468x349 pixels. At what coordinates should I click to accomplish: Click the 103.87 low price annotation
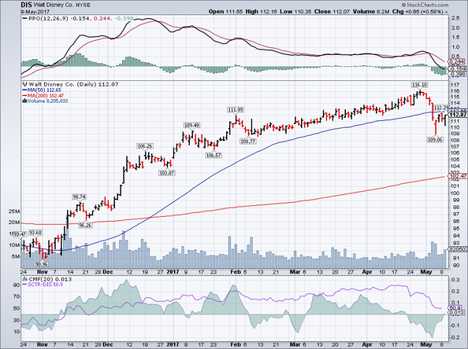pyautogui.click(x=167, y=173)
